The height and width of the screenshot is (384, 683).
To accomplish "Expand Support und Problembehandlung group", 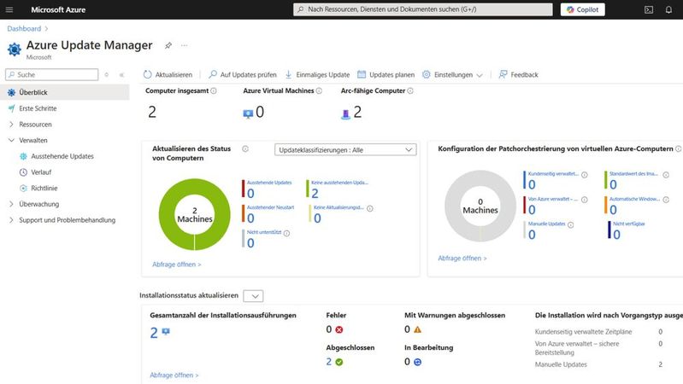I will pyautogui.click(x=11, y=220).
